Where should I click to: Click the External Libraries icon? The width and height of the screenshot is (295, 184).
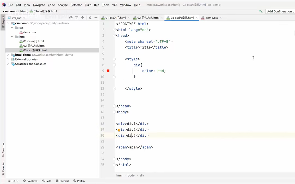(x=13, y=59)
